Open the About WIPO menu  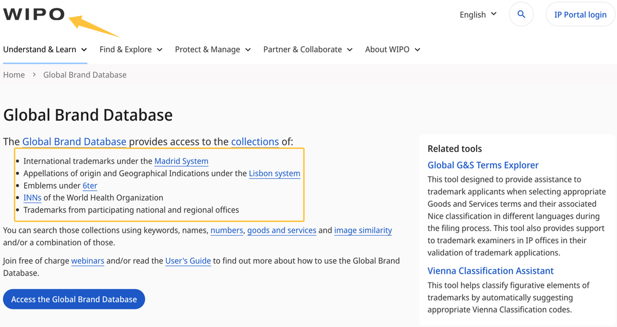(393, 49)
